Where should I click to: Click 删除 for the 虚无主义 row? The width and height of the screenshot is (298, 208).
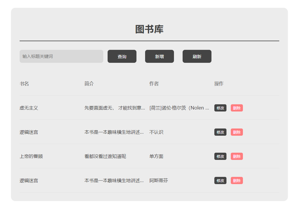click(x=237, y=108)
